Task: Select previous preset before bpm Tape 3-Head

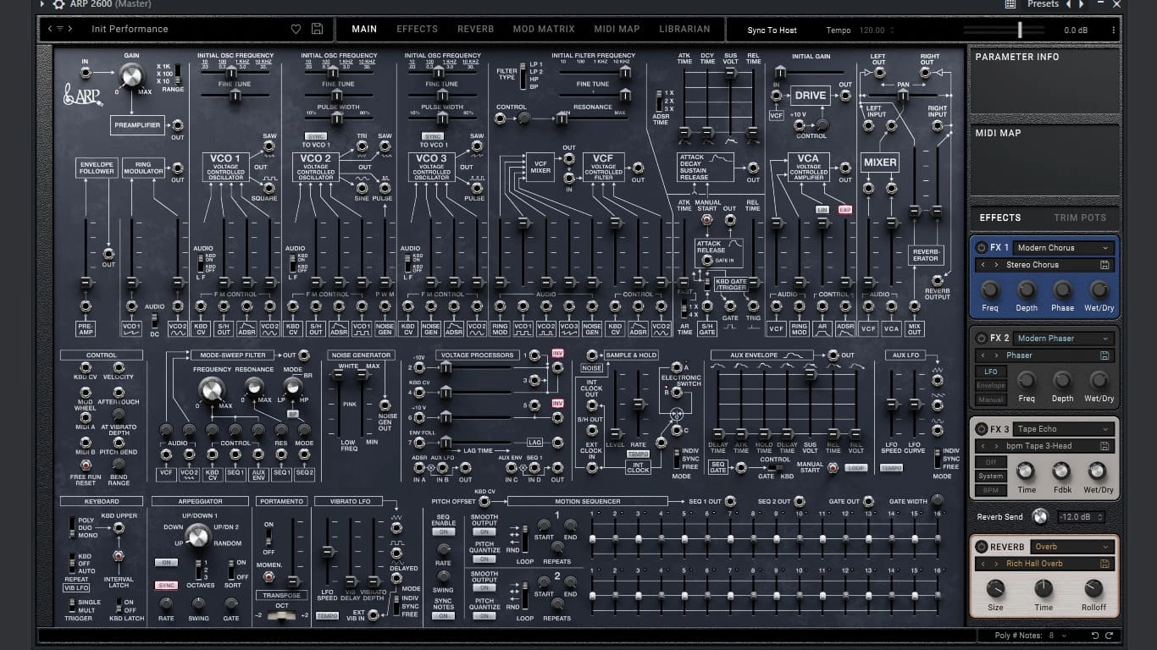Action: pos(983,446)
